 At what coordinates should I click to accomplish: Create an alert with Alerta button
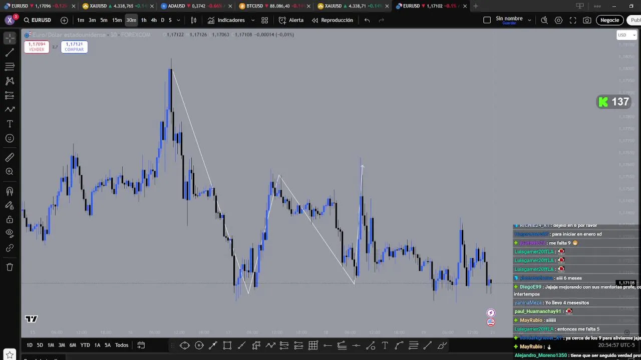click(x=291, y=20)
